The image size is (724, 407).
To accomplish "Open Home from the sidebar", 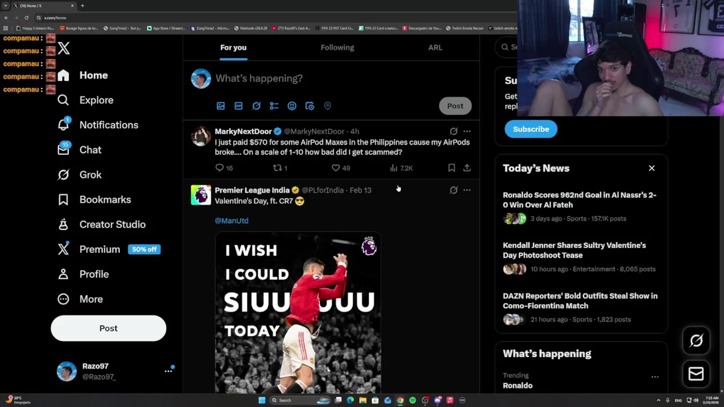I will [x=83, y=75].
